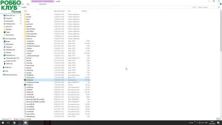
Task: Switch to details view icon in status bar
Action: click(x=218, y=119)
